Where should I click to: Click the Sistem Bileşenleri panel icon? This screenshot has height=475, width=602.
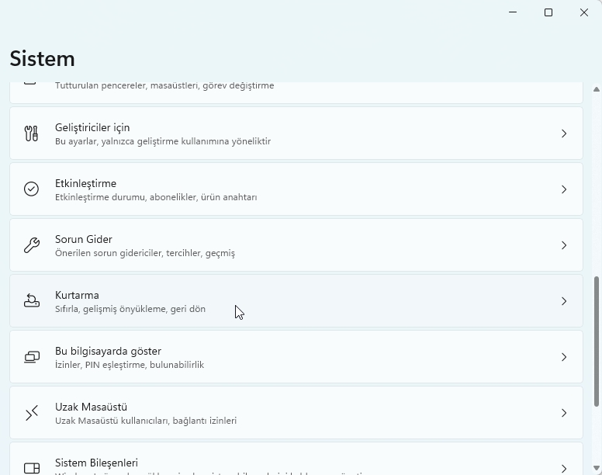[32, 468]
